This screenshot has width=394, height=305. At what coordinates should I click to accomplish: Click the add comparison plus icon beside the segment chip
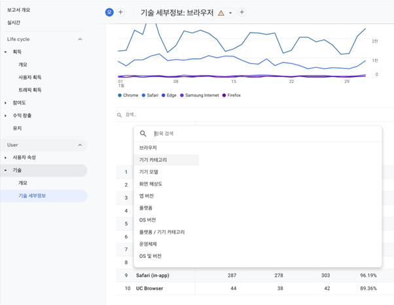[x=120, y=12]
